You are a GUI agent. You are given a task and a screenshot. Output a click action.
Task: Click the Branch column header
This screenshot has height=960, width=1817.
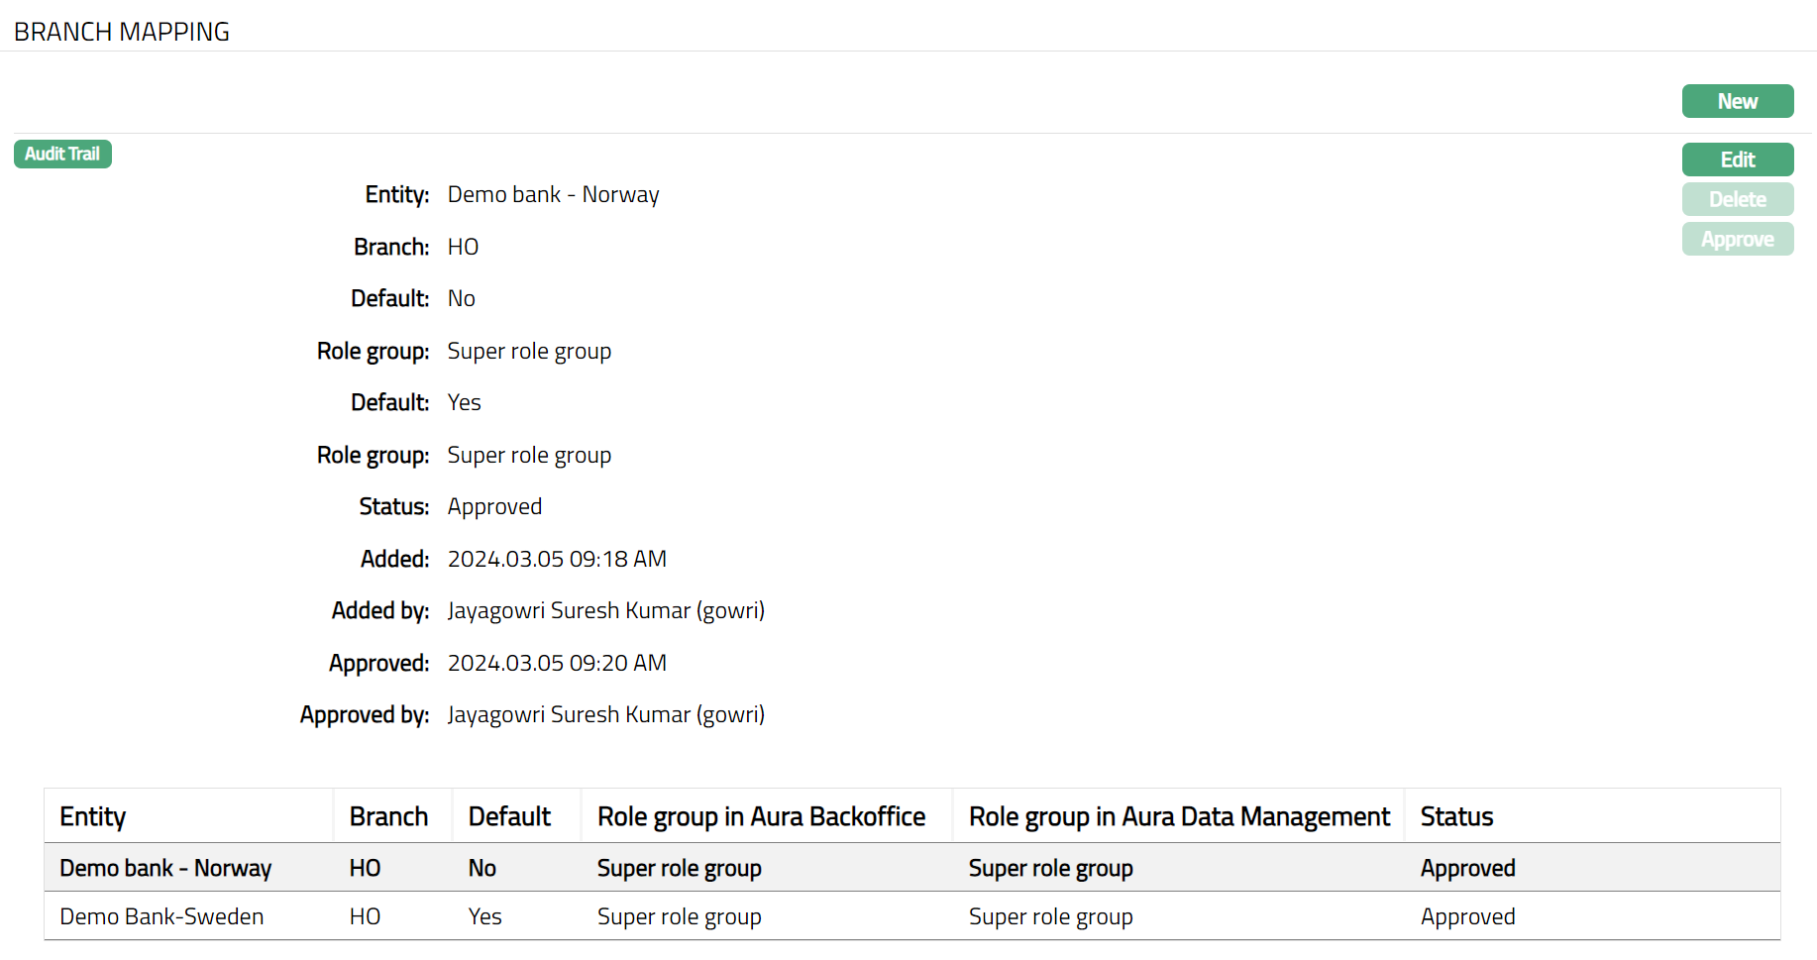(x=388, y=816)
